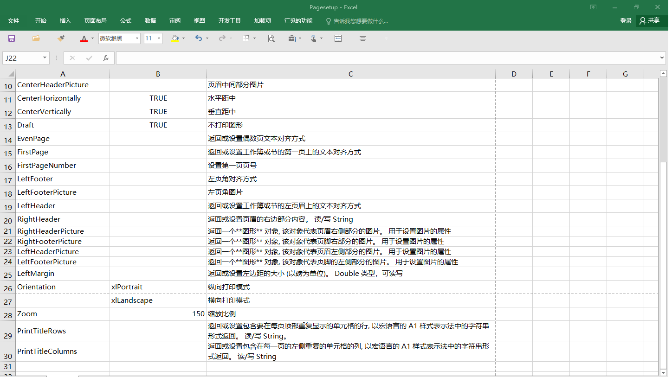This screenshot has width=672, height=377.
Task: Open the 页面布局 ribbon tab
Action: 96,21
